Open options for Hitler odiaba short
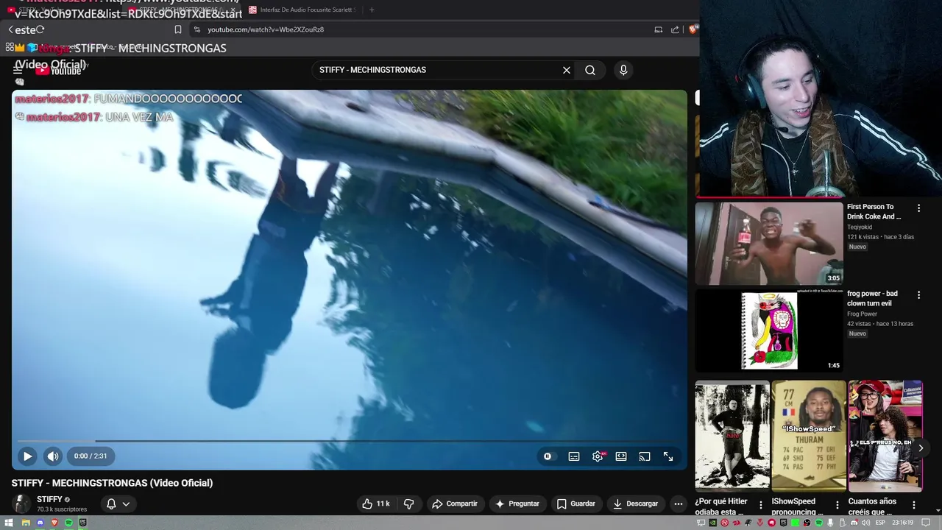 761,506
